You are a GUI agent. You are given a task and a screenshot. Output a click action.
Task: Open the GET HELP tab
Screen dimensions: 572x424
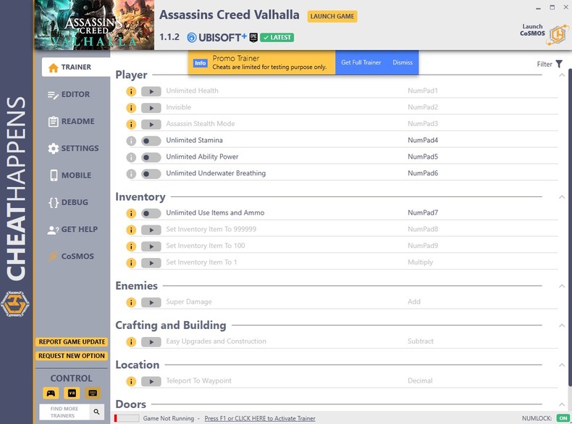73,229
